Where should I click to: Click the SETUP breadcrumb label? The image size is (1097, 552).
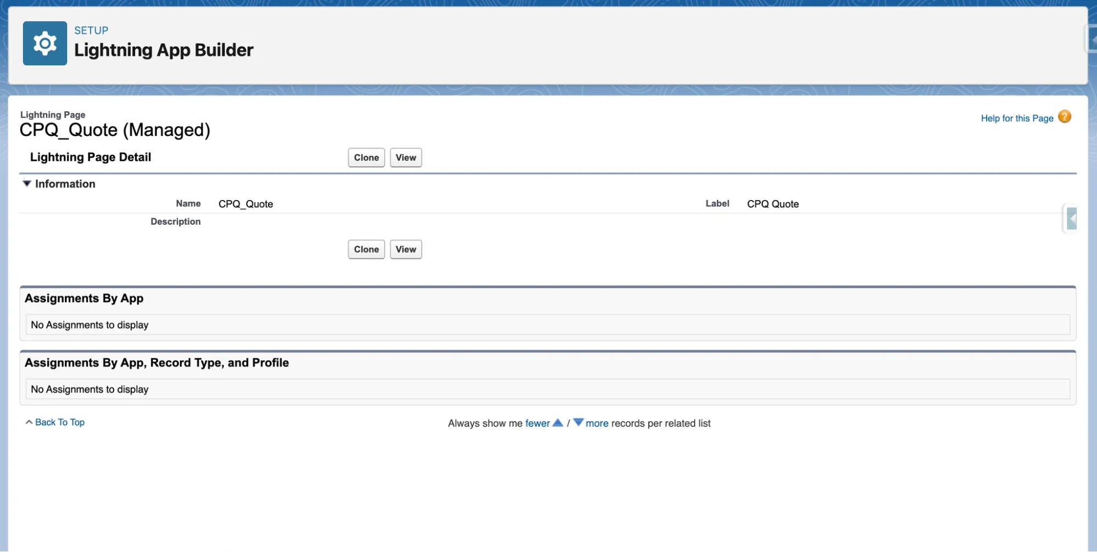coord(91,30)
